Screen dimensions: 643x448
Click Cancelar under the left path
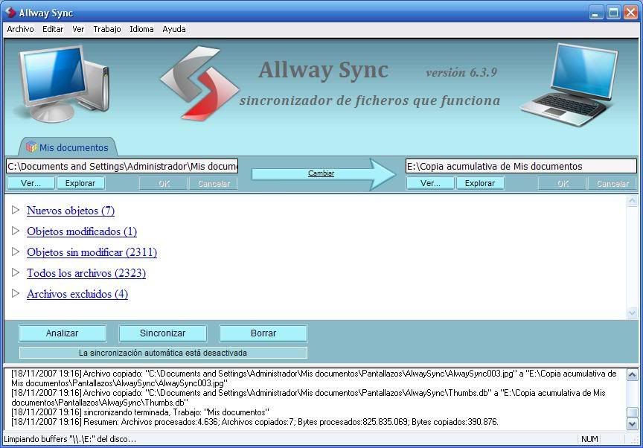tap(214, 184)
